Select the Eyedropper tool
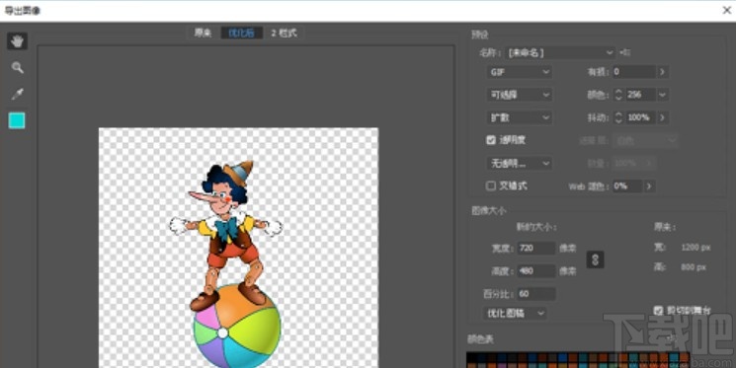The height and width of the screenshot is (368, 736). click(x=18, y=94)
